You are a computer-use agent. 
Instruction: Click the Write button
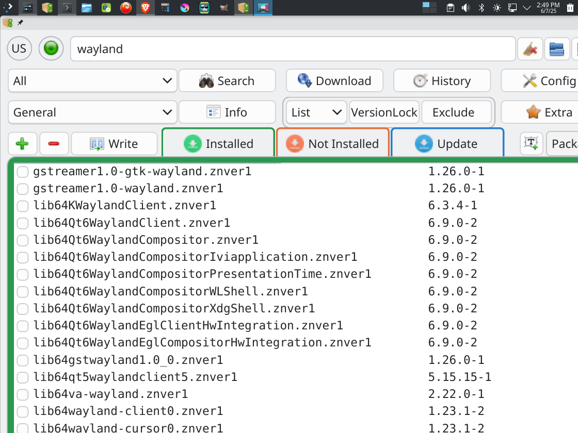114,144
